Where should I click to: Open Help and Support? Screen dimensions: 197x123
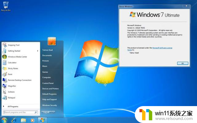pyautogui.click(x=49, y=99)
